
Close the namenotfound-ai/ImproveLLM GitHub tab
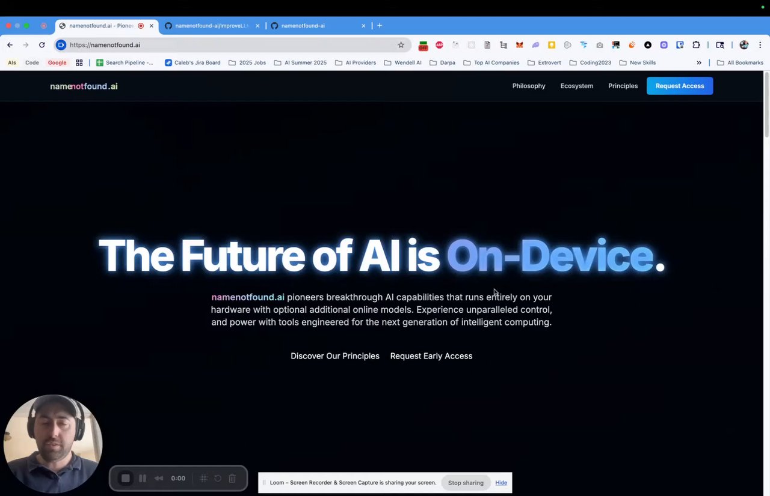pyautogui.click(x=257, y=26)
